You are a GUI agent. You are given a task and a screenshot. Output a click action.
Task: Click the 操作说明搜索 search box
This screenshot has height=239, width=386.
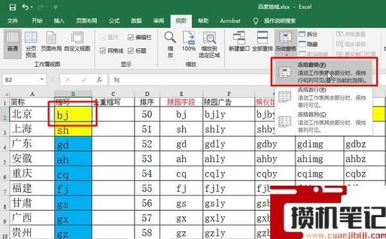coord(280,21)
